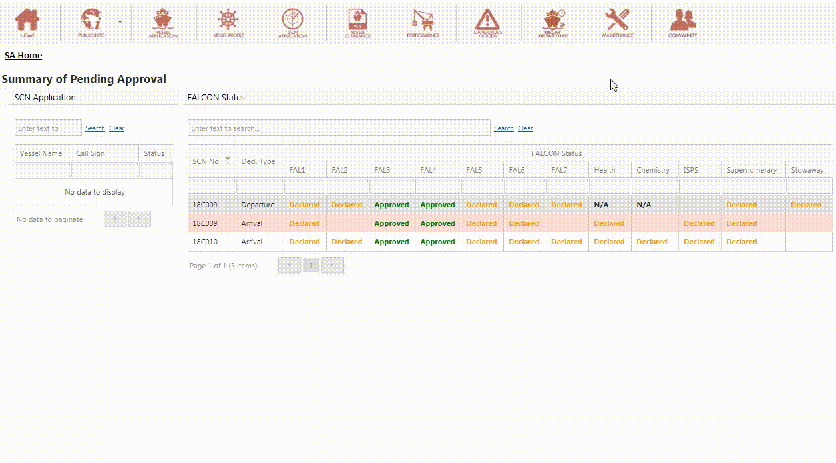Click the SA Home breadcrumb link
This screenshot has height=463, width=836.
pos(23,56)
